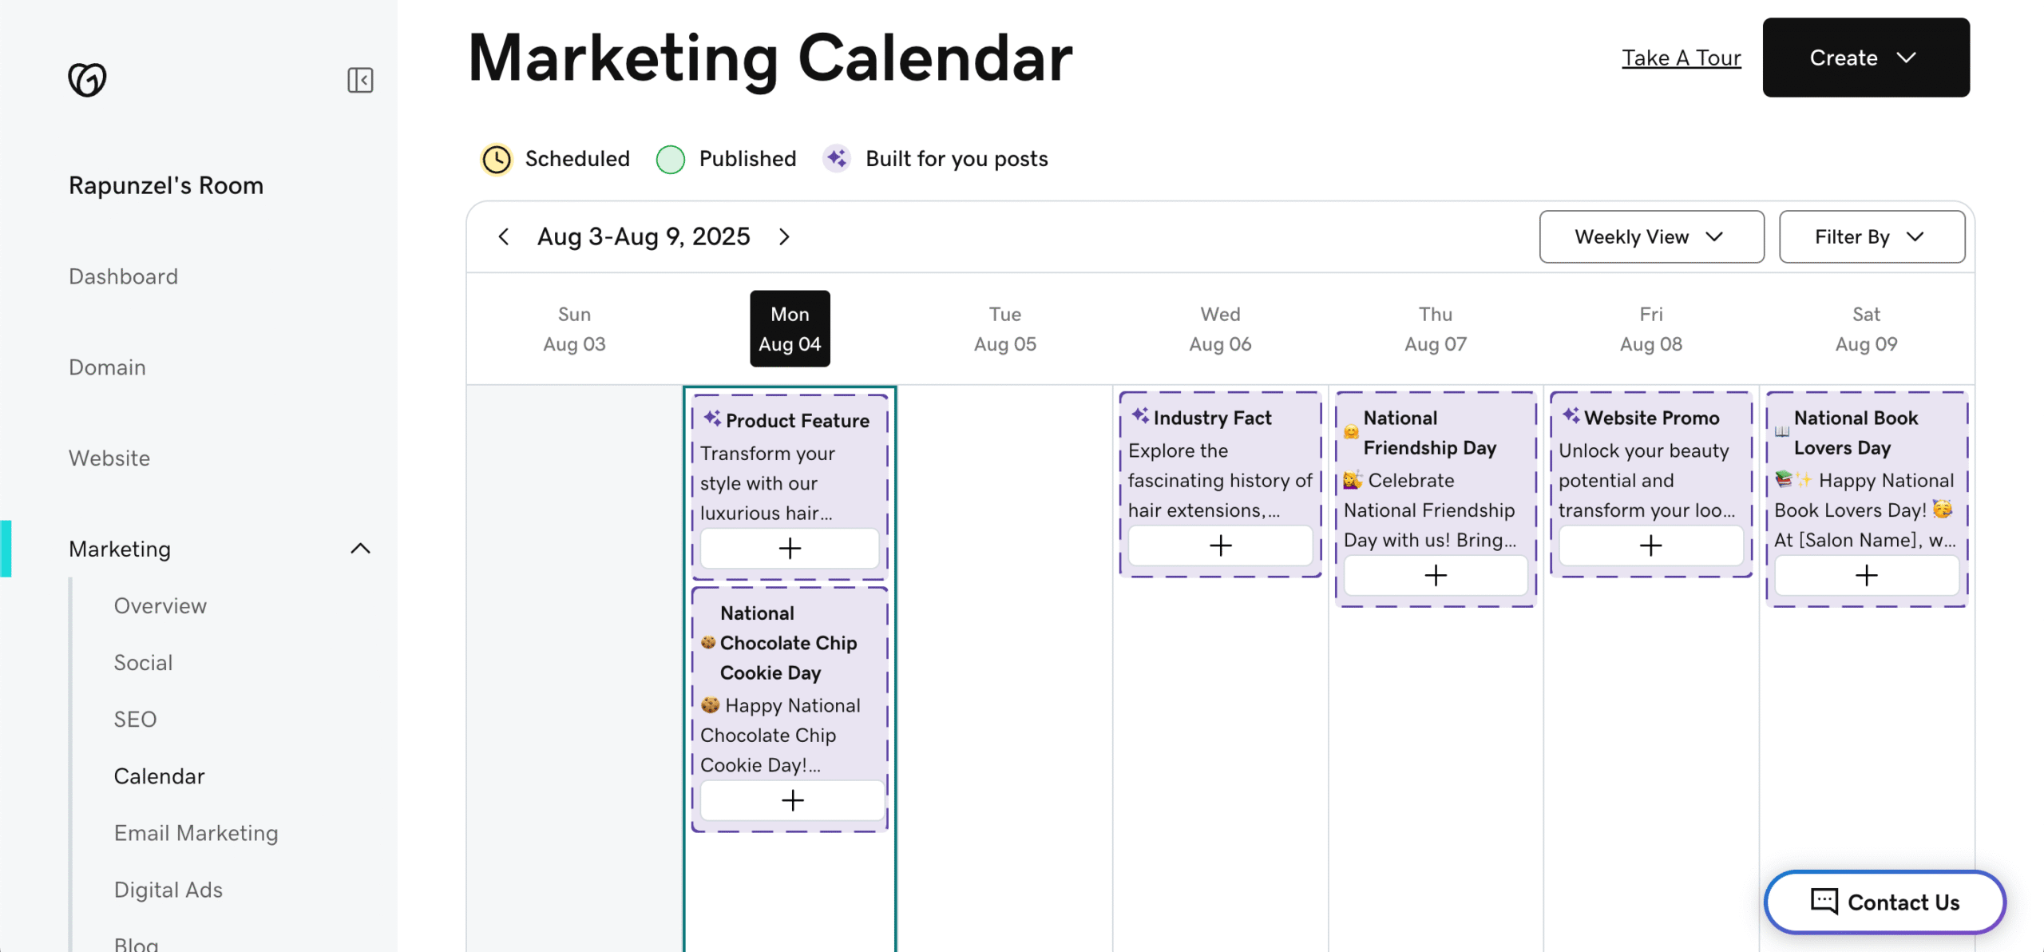Click the Contact Us button

point(1884,902)
